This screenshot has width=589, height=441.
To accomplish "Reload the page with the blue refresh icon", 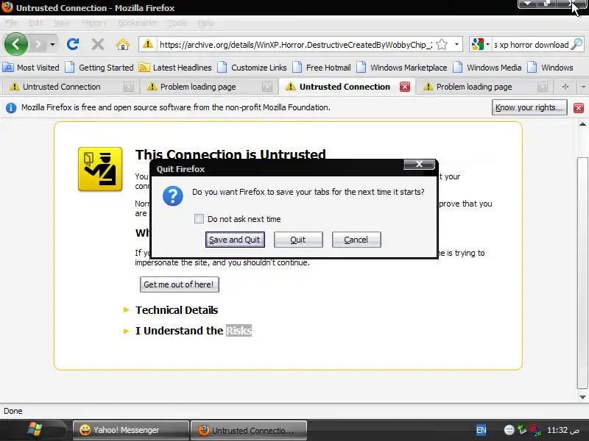I will [x=73, y=44].
